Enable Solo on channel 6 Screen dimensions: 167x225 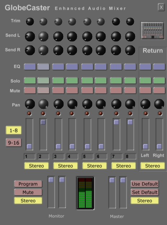tap(101, 81)
